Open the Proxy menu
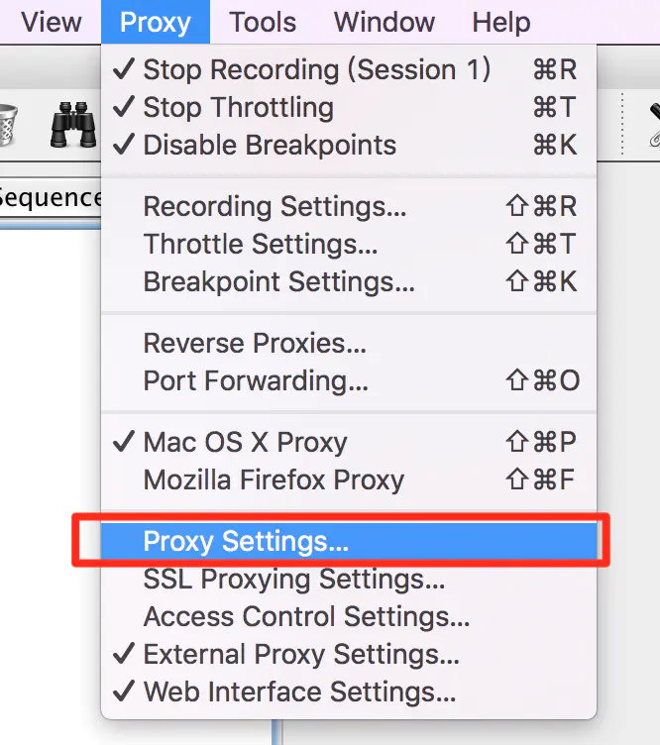This screenshot has height=745, width=660. [x=156, y=22]
